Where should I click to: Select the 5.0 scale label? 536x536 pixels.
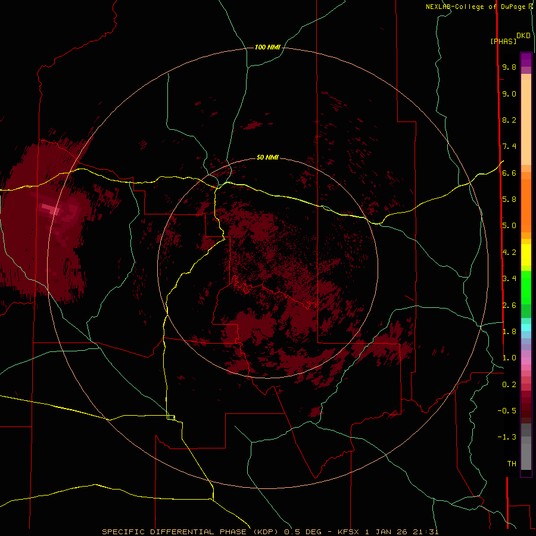pos(509,226)
